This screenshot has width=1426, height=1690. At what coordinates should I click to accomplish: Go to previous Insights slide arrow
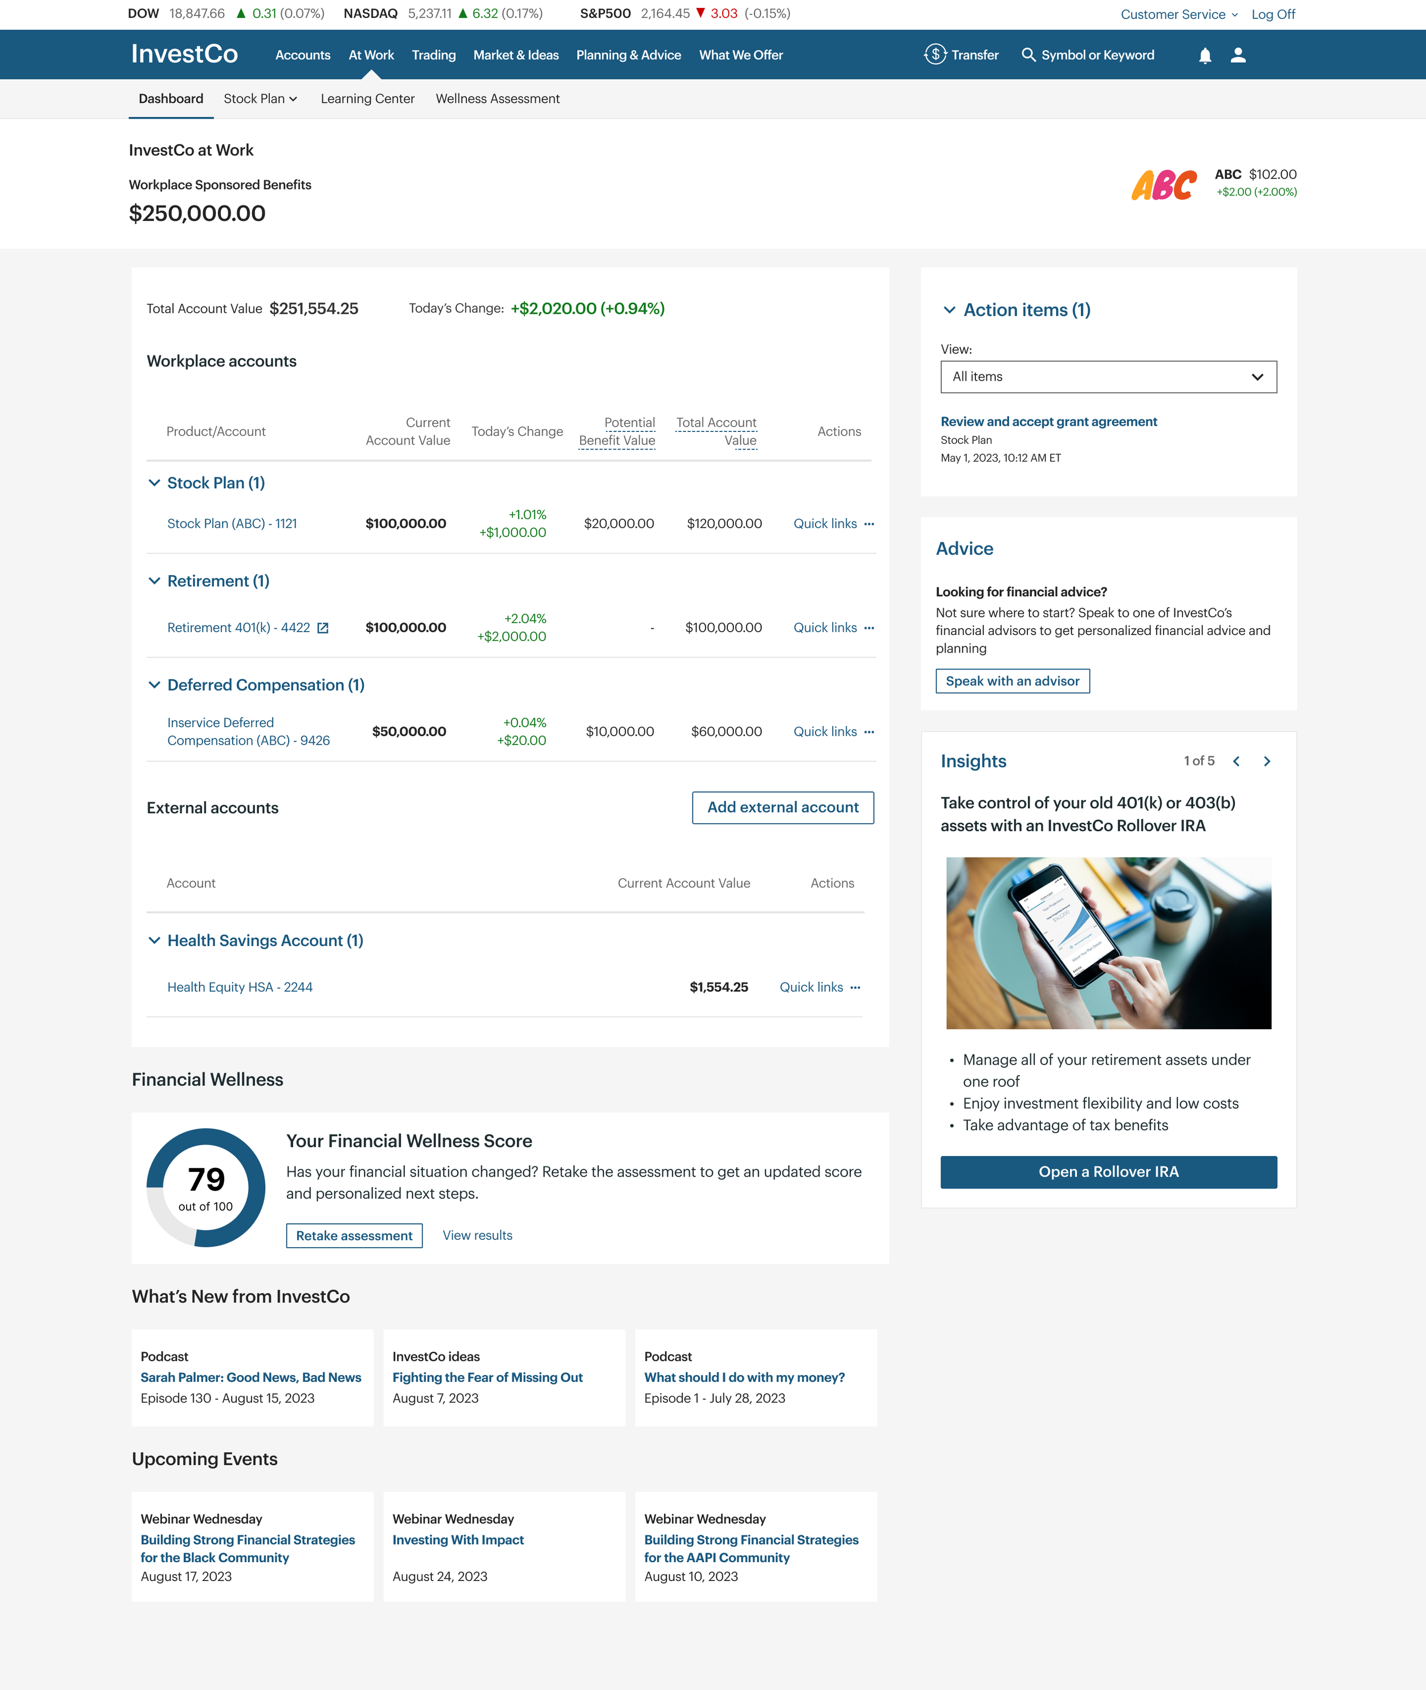[x=1236, y=761]
